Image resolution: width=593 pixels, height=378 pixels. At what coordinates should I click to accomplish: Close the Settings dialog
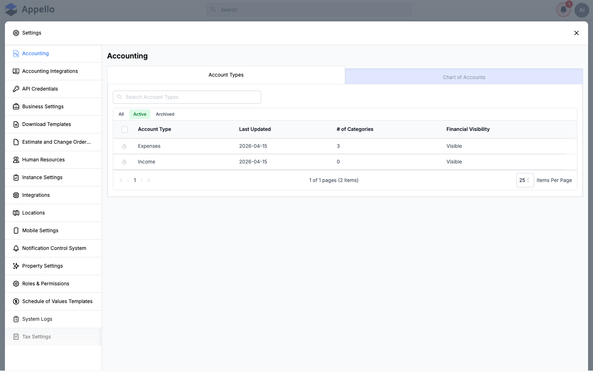(x=577, y=33)
